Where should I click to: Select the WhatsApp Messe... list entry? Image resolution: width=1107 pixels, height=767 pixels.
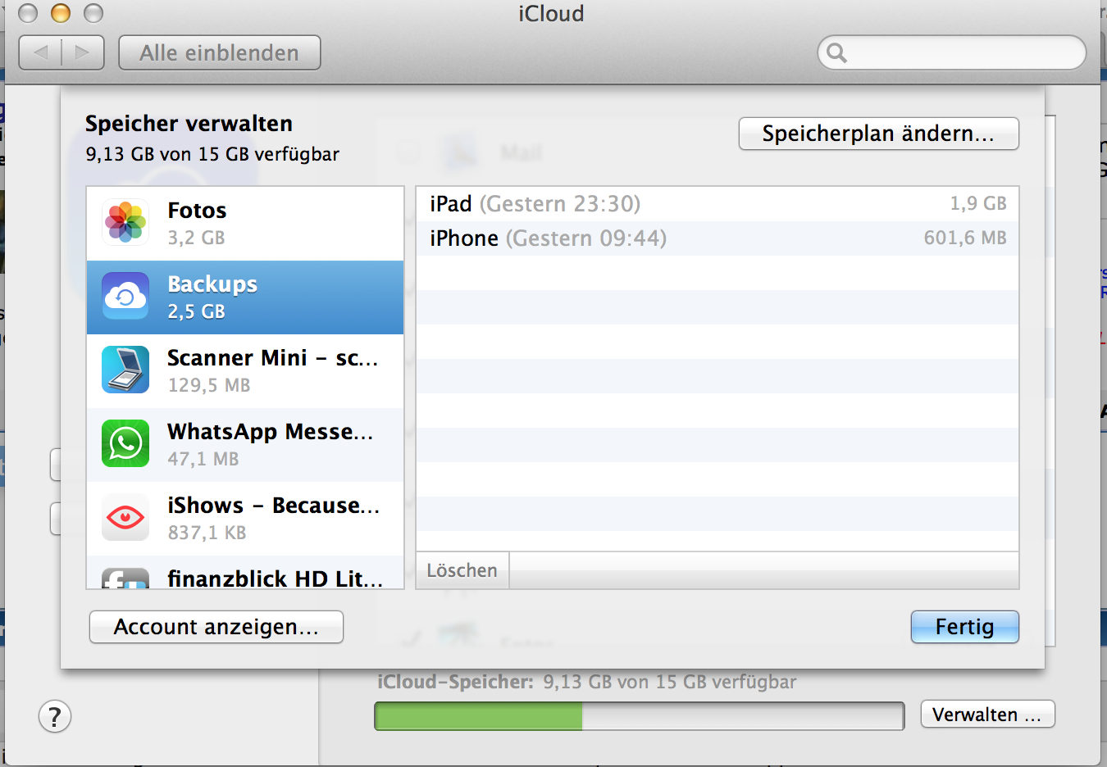click(245, 445)
